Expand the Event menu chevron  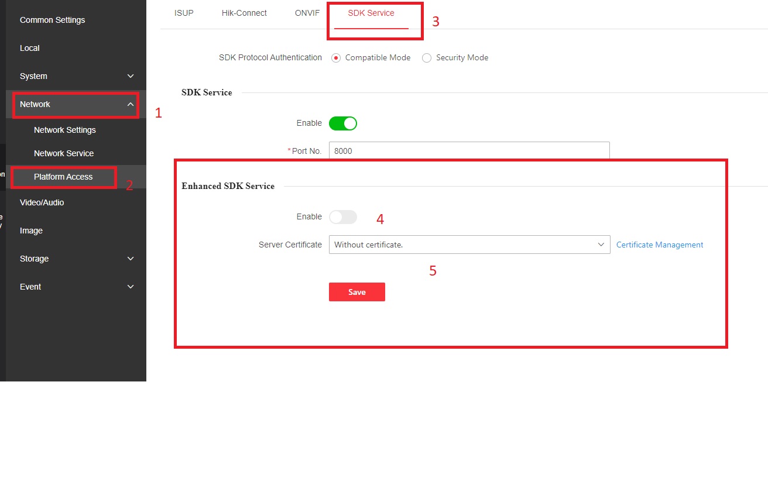point(131,287)
